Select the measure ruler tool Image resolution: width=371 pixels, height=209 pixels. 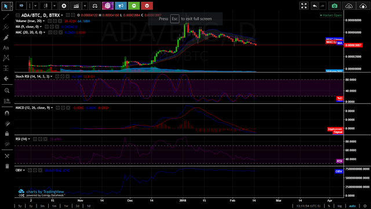(x=7, y=101)
